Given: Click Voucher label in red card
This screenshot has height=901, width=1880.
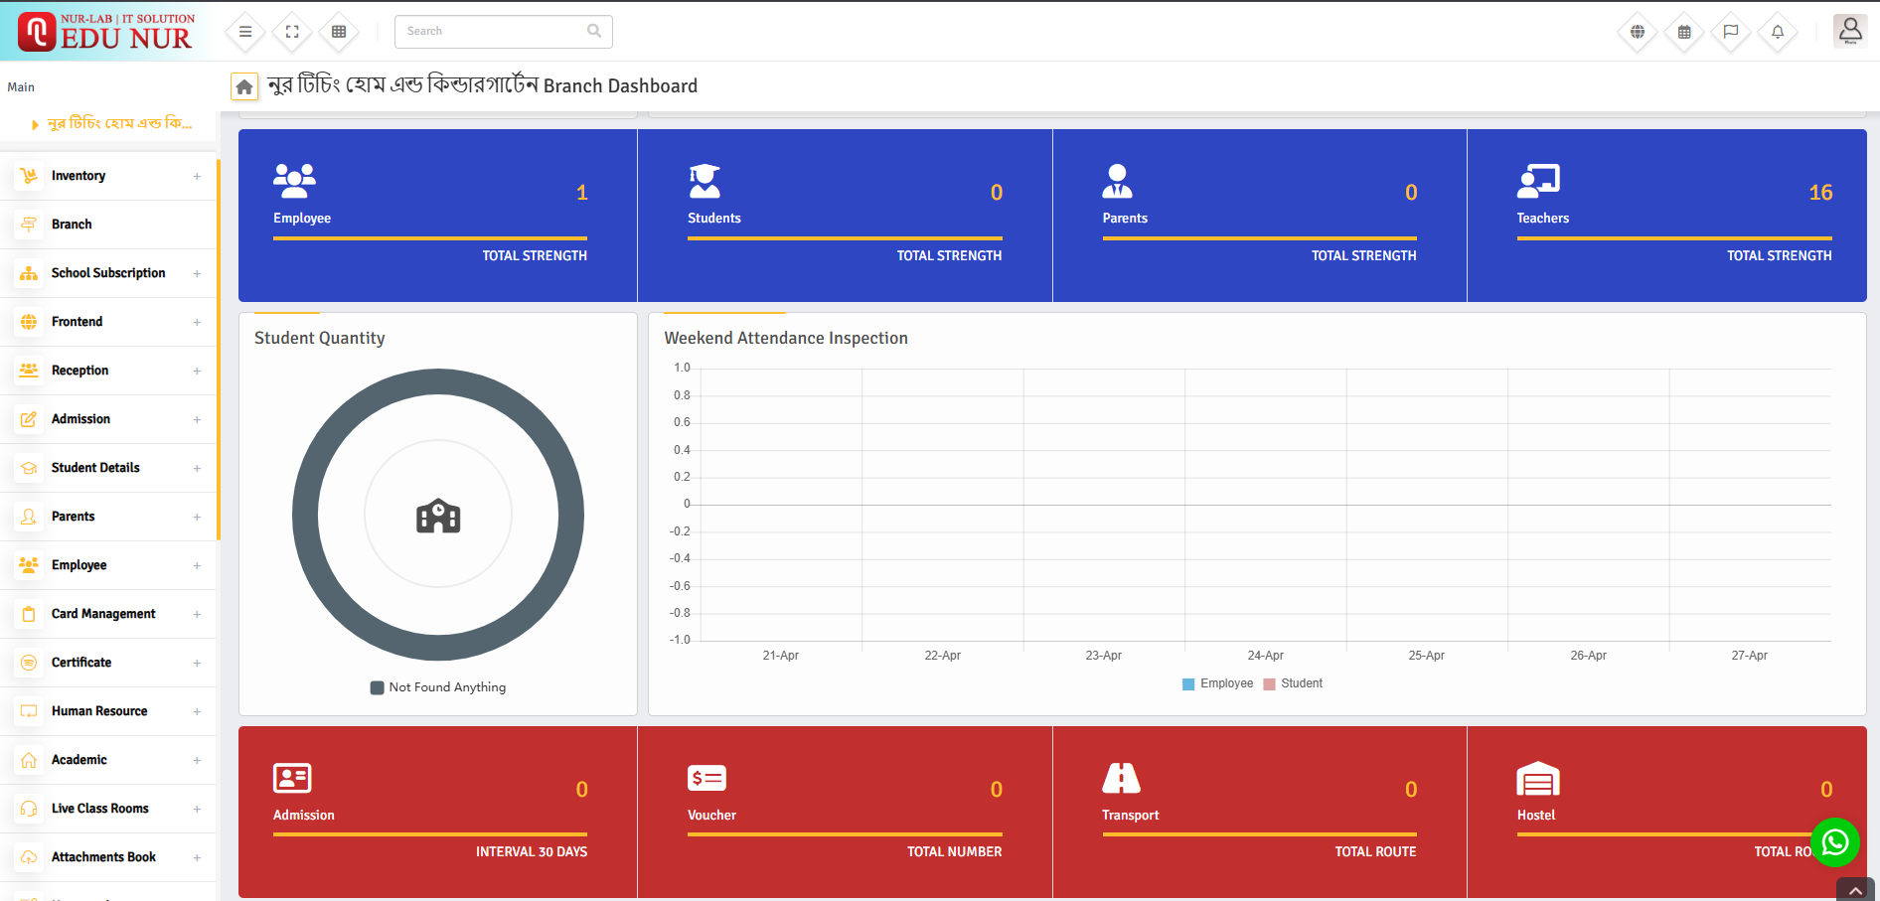Looking at the screenshot, I should pos(711,816).
